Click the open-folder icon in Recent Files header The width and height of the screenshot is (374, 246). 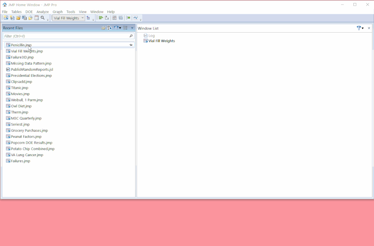point(104,28)
